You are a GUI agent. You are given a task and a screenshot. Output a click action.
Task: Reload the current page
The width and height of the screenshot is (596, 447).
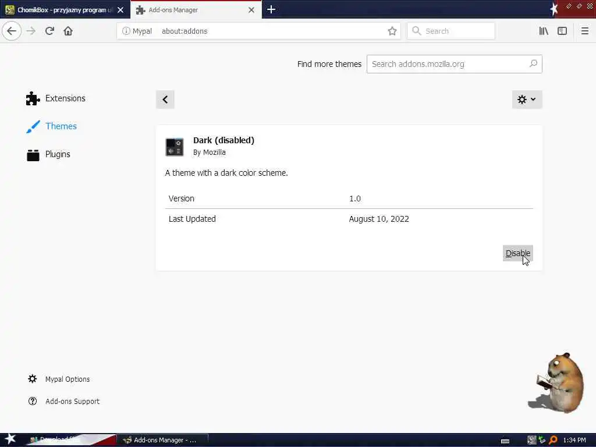(x=49, y=31)
